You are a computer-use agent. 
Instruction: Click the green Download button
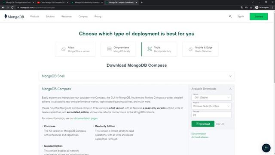pos(203,124)
